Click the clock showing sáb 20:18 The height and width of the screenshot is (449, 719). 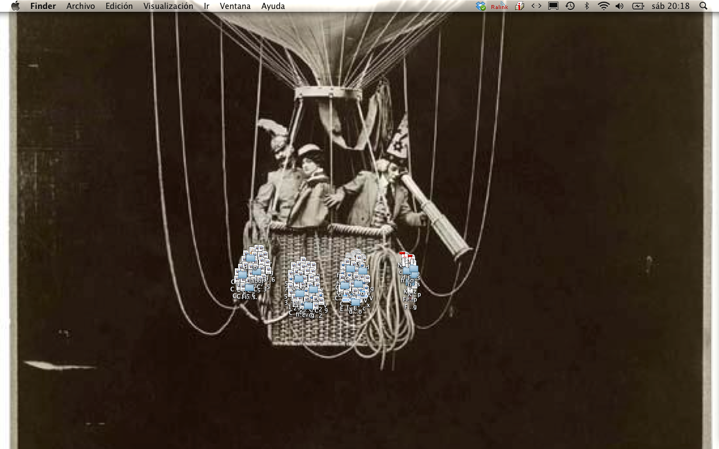(x=670, y=6)
